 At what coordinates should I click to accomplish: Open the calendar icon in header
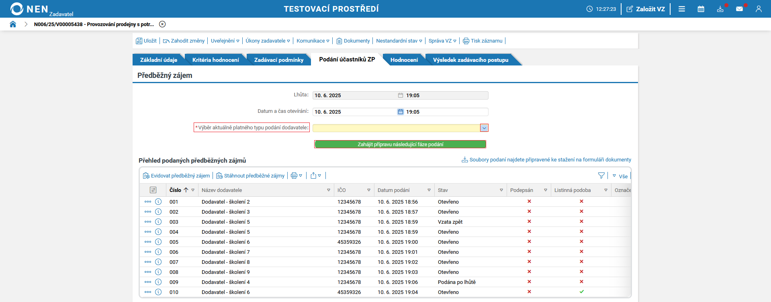click(701, 9)
